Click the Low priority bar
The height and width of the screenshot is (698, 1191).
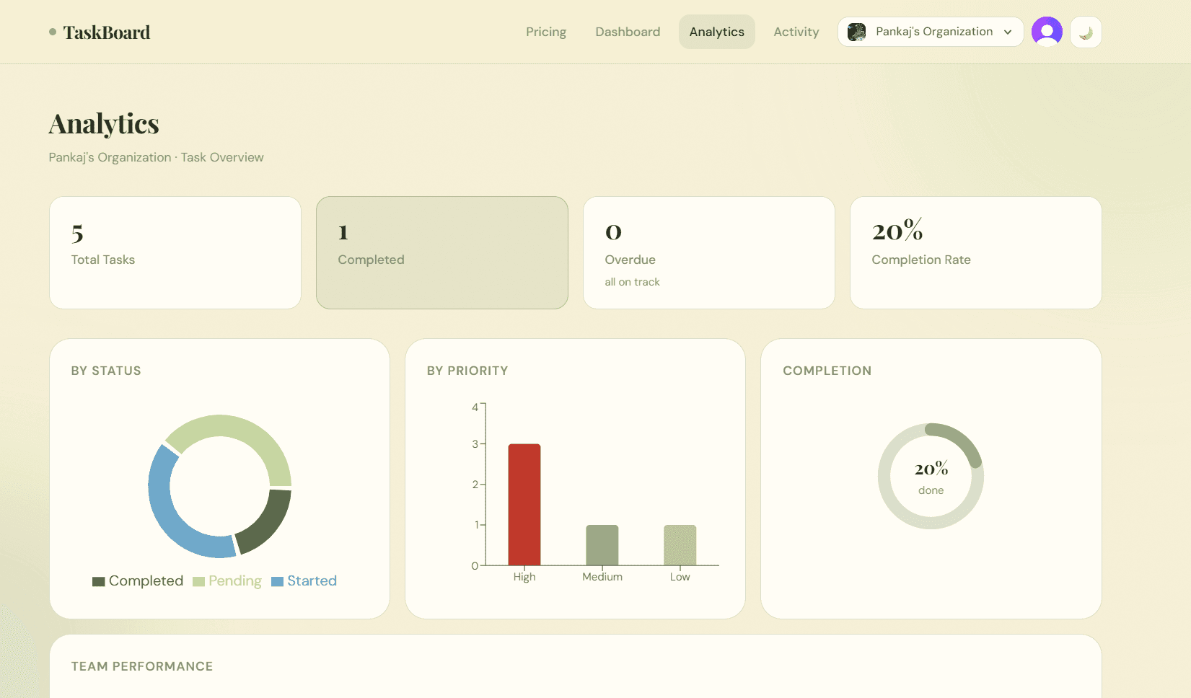[680, 545]
